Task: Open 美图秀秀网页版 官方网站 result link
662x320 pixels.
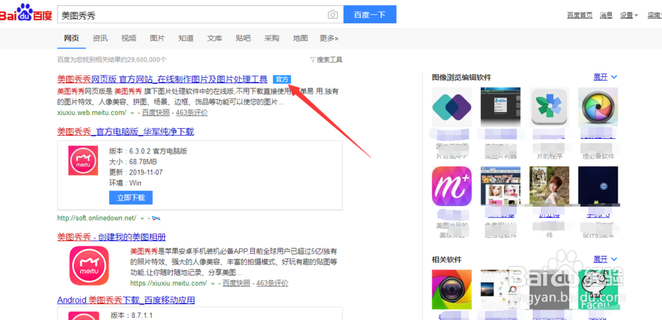Action: 163,79
